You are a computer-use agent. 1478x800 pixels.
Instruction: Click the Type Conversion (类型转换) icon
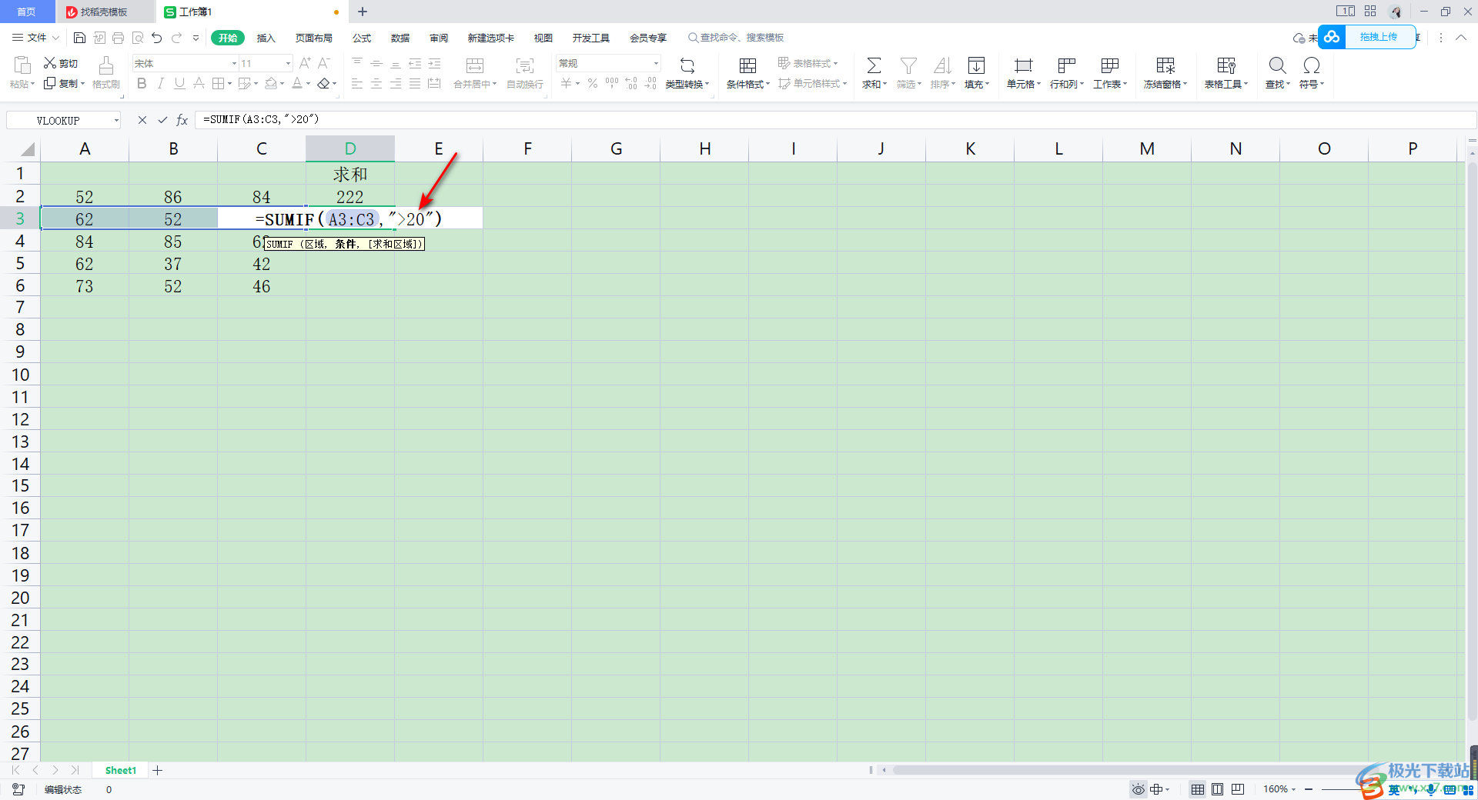point(687,65)
